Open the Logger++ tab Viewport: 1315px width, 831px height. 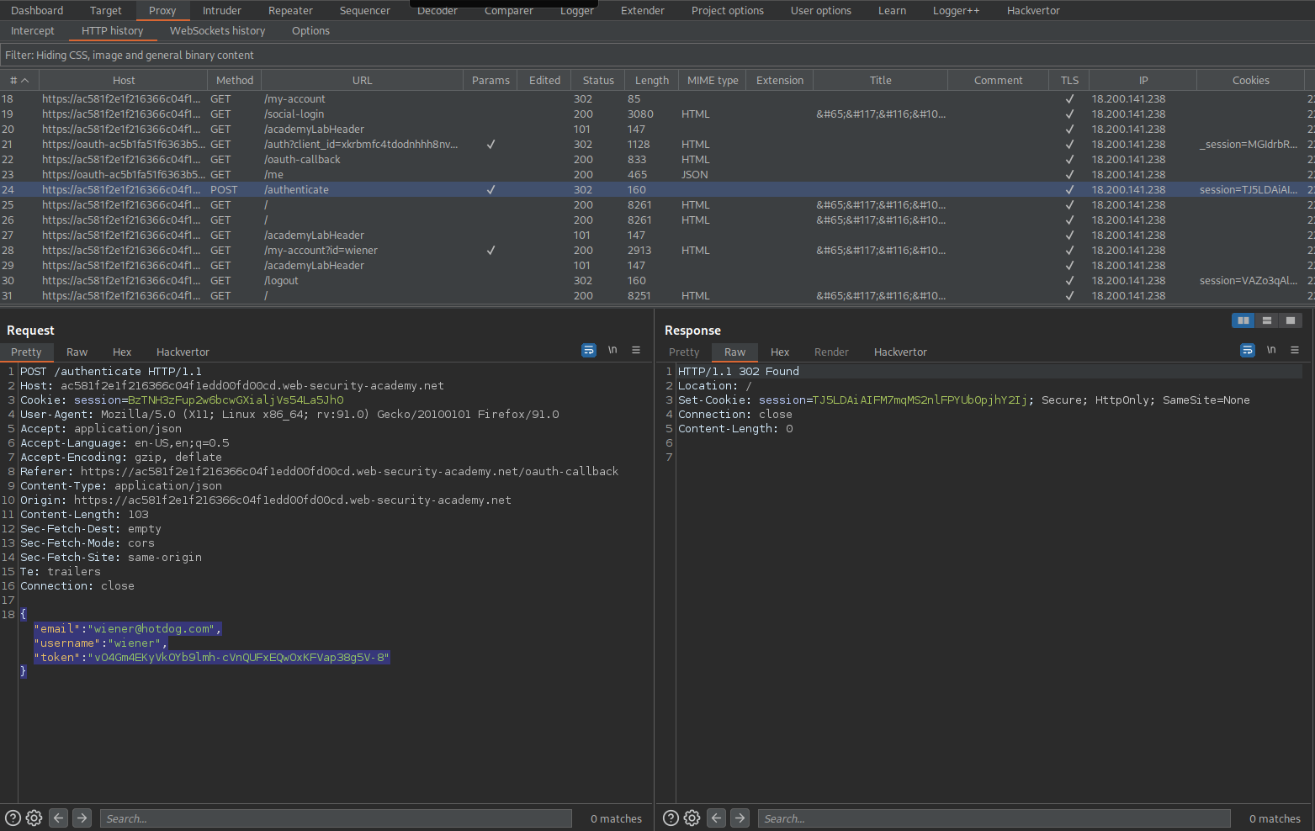point(956,10)
